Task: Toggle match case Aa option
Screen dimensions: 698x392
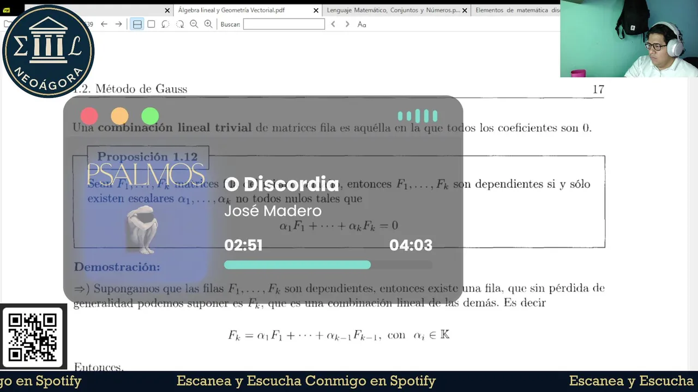Action: [362, 24]
